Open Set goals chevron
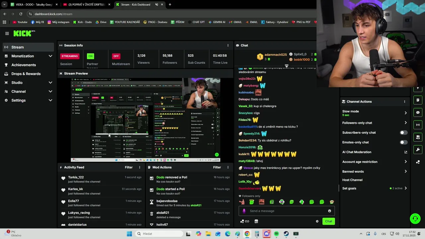This screenshot has width=425, height=239. (x=405, y=188)
